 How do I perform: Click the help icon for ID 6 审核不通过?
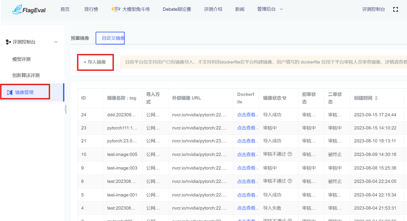(290, 181)
